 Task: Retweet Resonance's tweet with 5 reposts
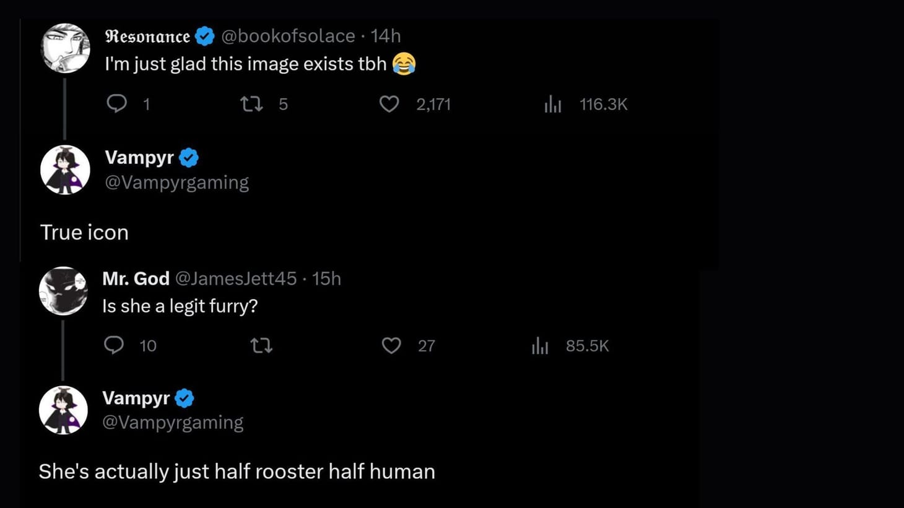[x=251, y=104]
